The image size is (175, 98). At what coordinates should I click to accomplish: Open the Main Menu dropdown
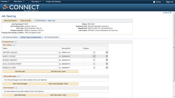tap(19, 1)
